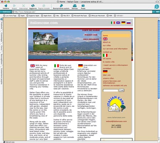Click German flag in side menu
The height and width of the screenshot is (143, 160).
[x=105, y=72]
